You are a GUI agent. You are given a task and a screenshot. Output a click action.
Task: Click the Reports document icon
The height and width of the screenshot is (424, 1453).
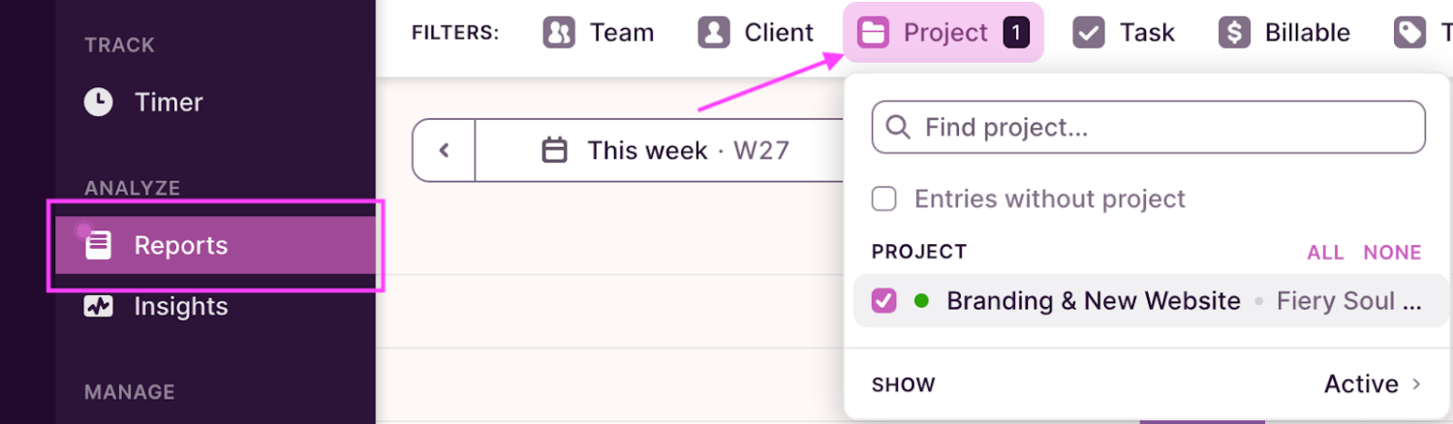(98, 245)
